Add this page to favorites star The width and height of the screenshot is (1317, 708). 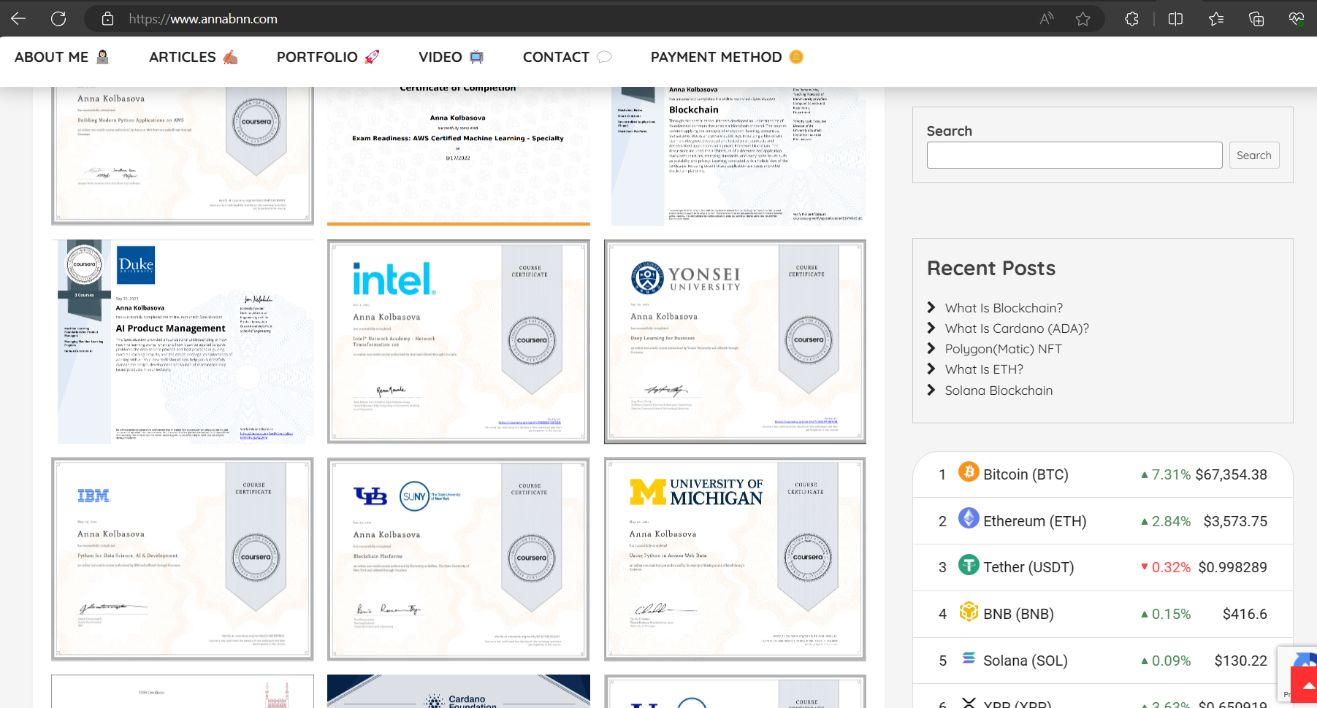[1083, 19]
